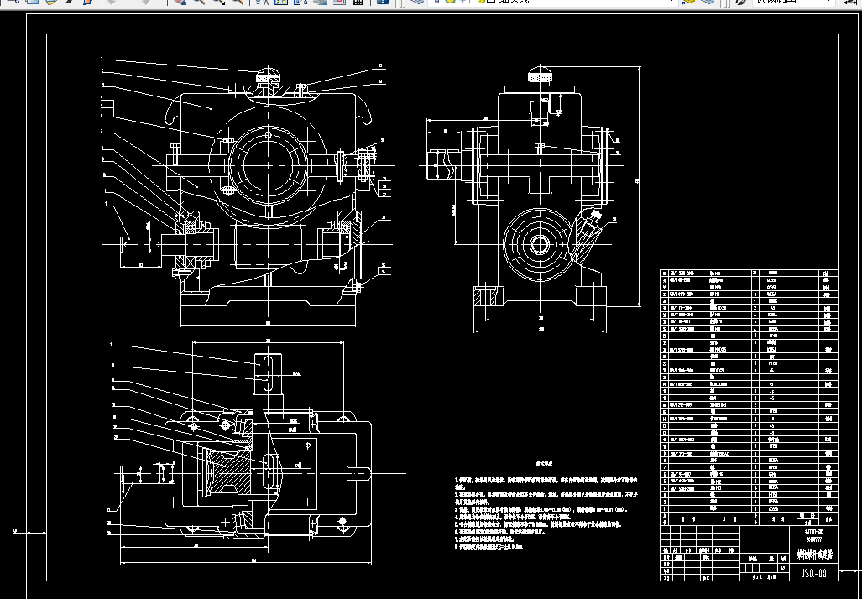Image resolution: width=862 pixels, height=599 pixels.
Task: Open the Markup Set Manager icon
Action: [338, 2]
